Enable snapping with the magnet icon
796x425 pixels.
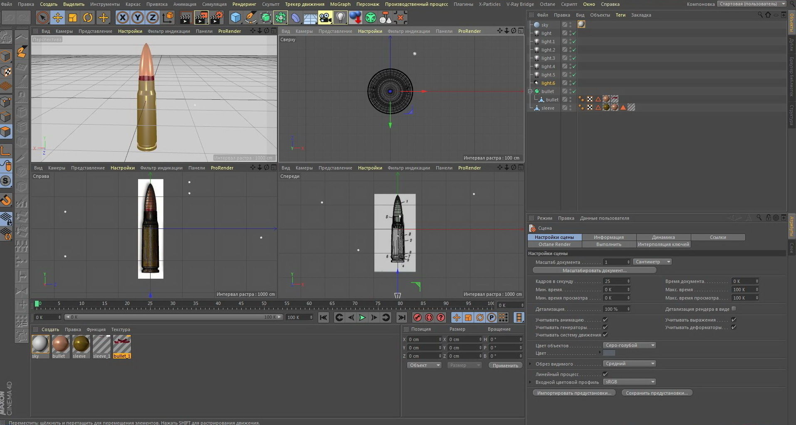click(x=6, y=200)
